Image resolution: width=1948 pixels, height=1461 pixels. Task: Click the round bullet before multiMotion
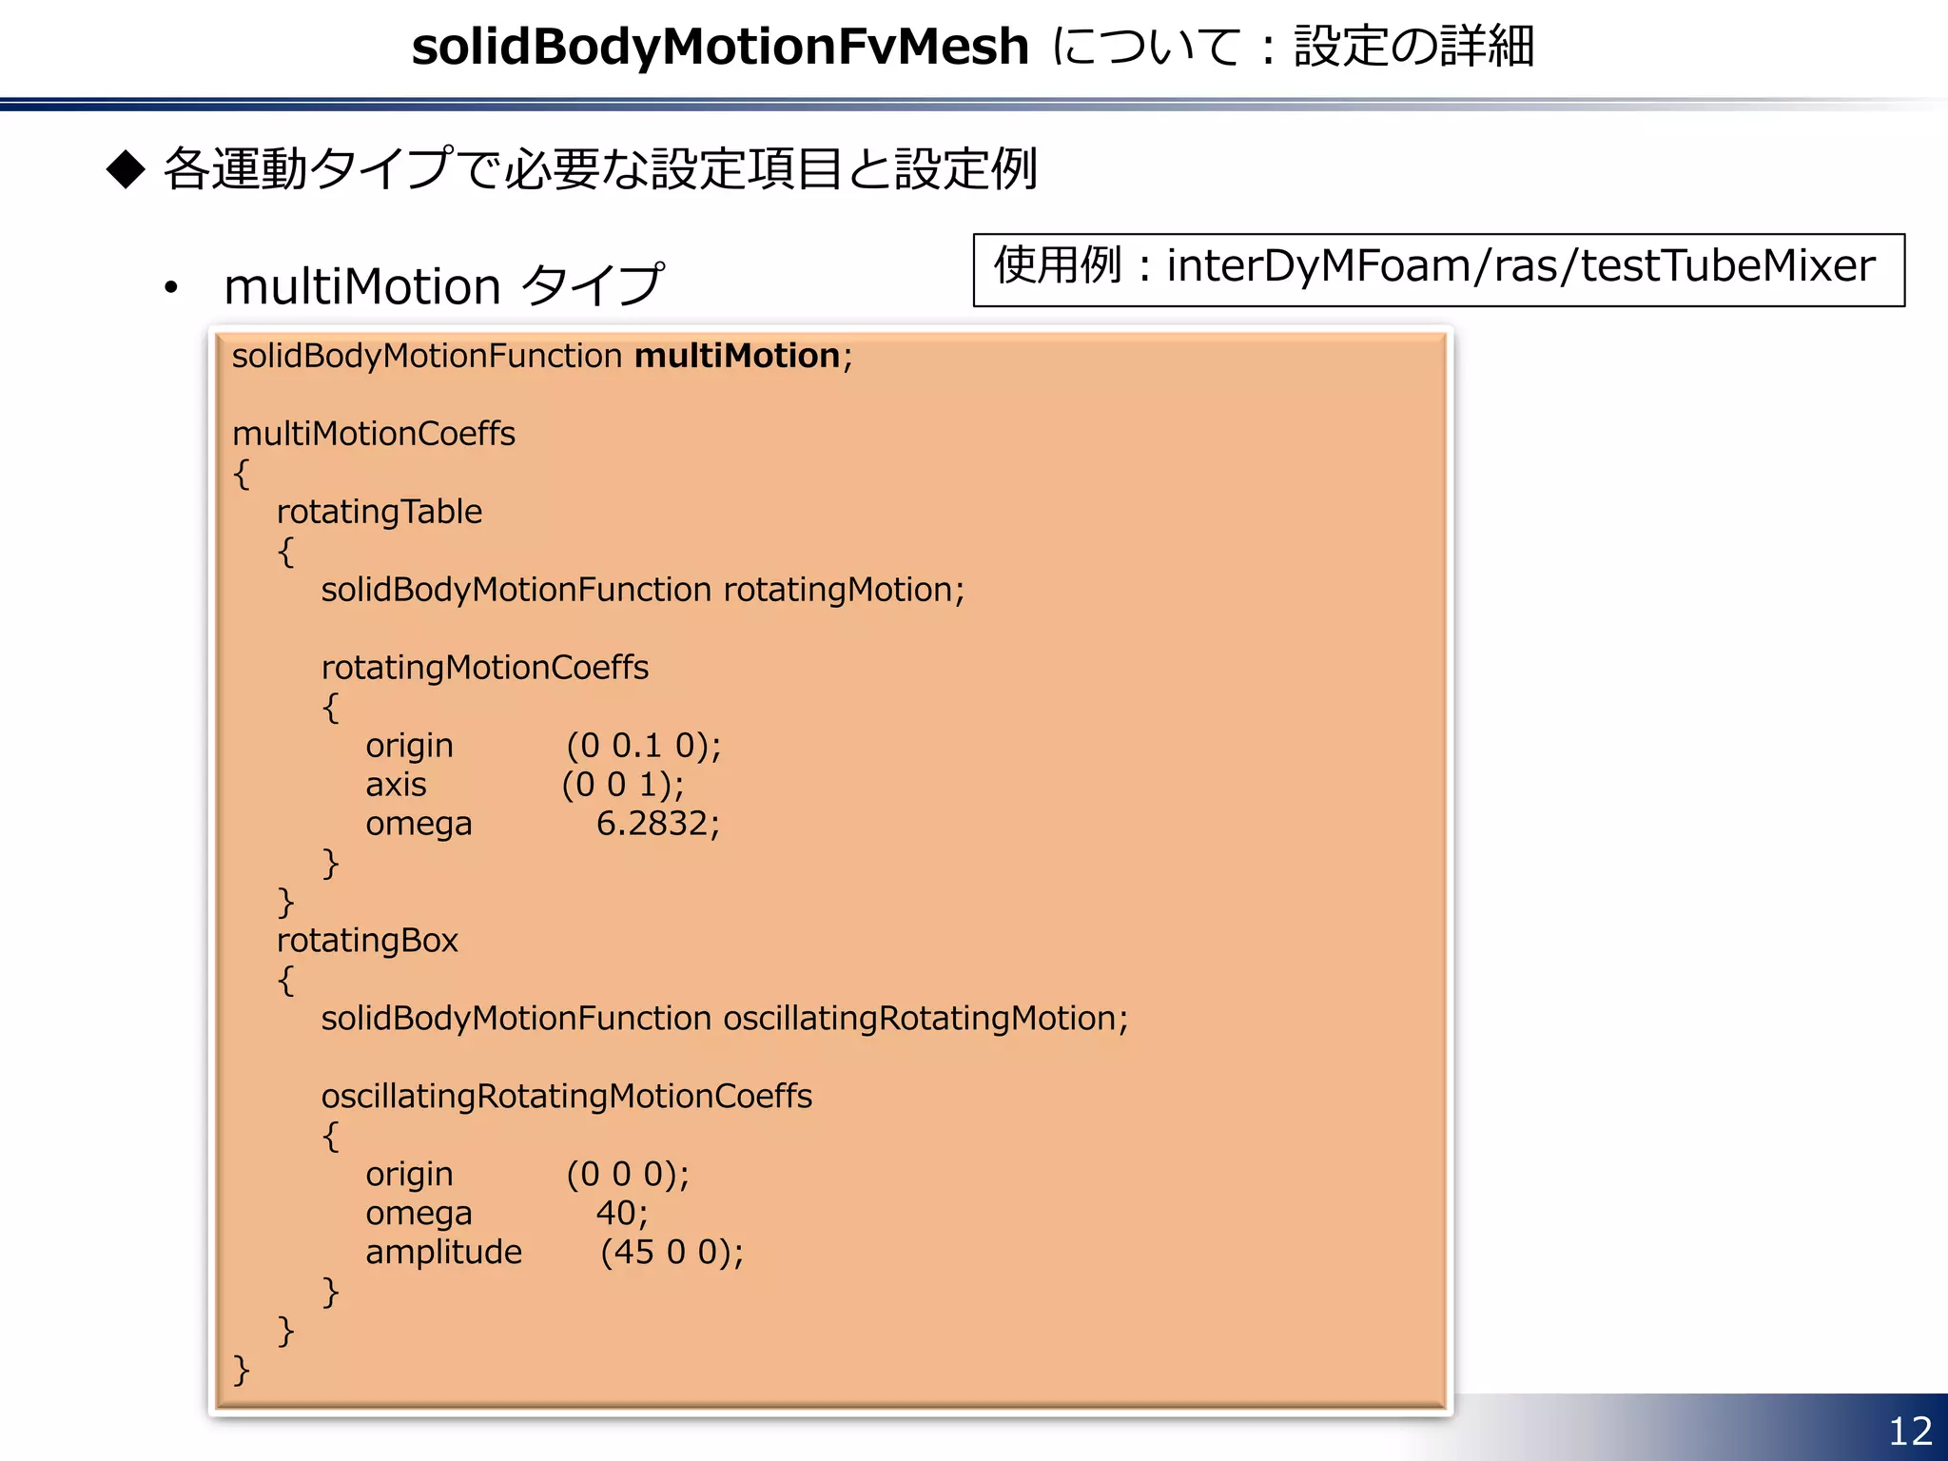point(171,287)
